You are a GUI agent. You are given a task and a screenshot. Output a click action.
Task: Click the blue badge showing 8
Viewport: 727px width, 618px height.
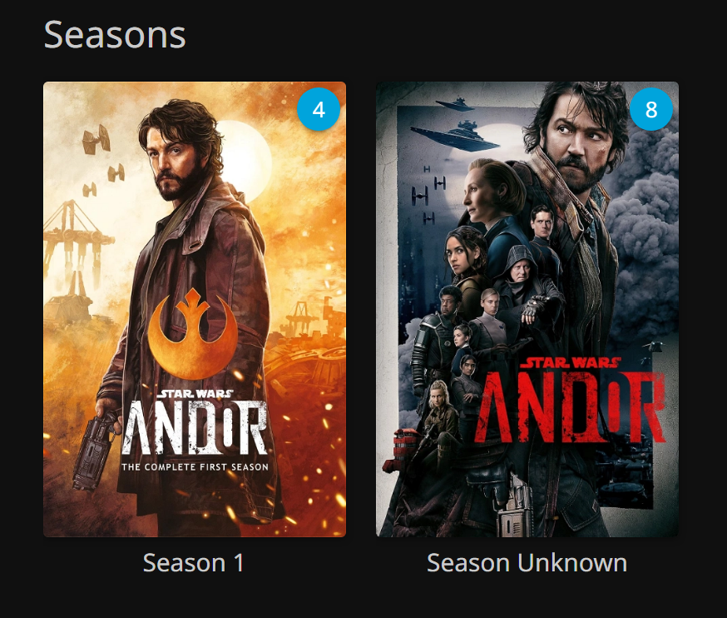click(651, 110)
